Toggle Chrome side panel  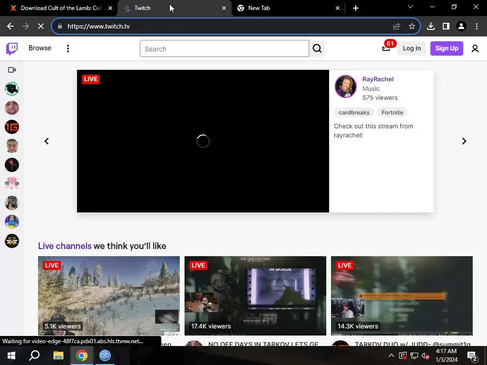[x=446, y=27]
